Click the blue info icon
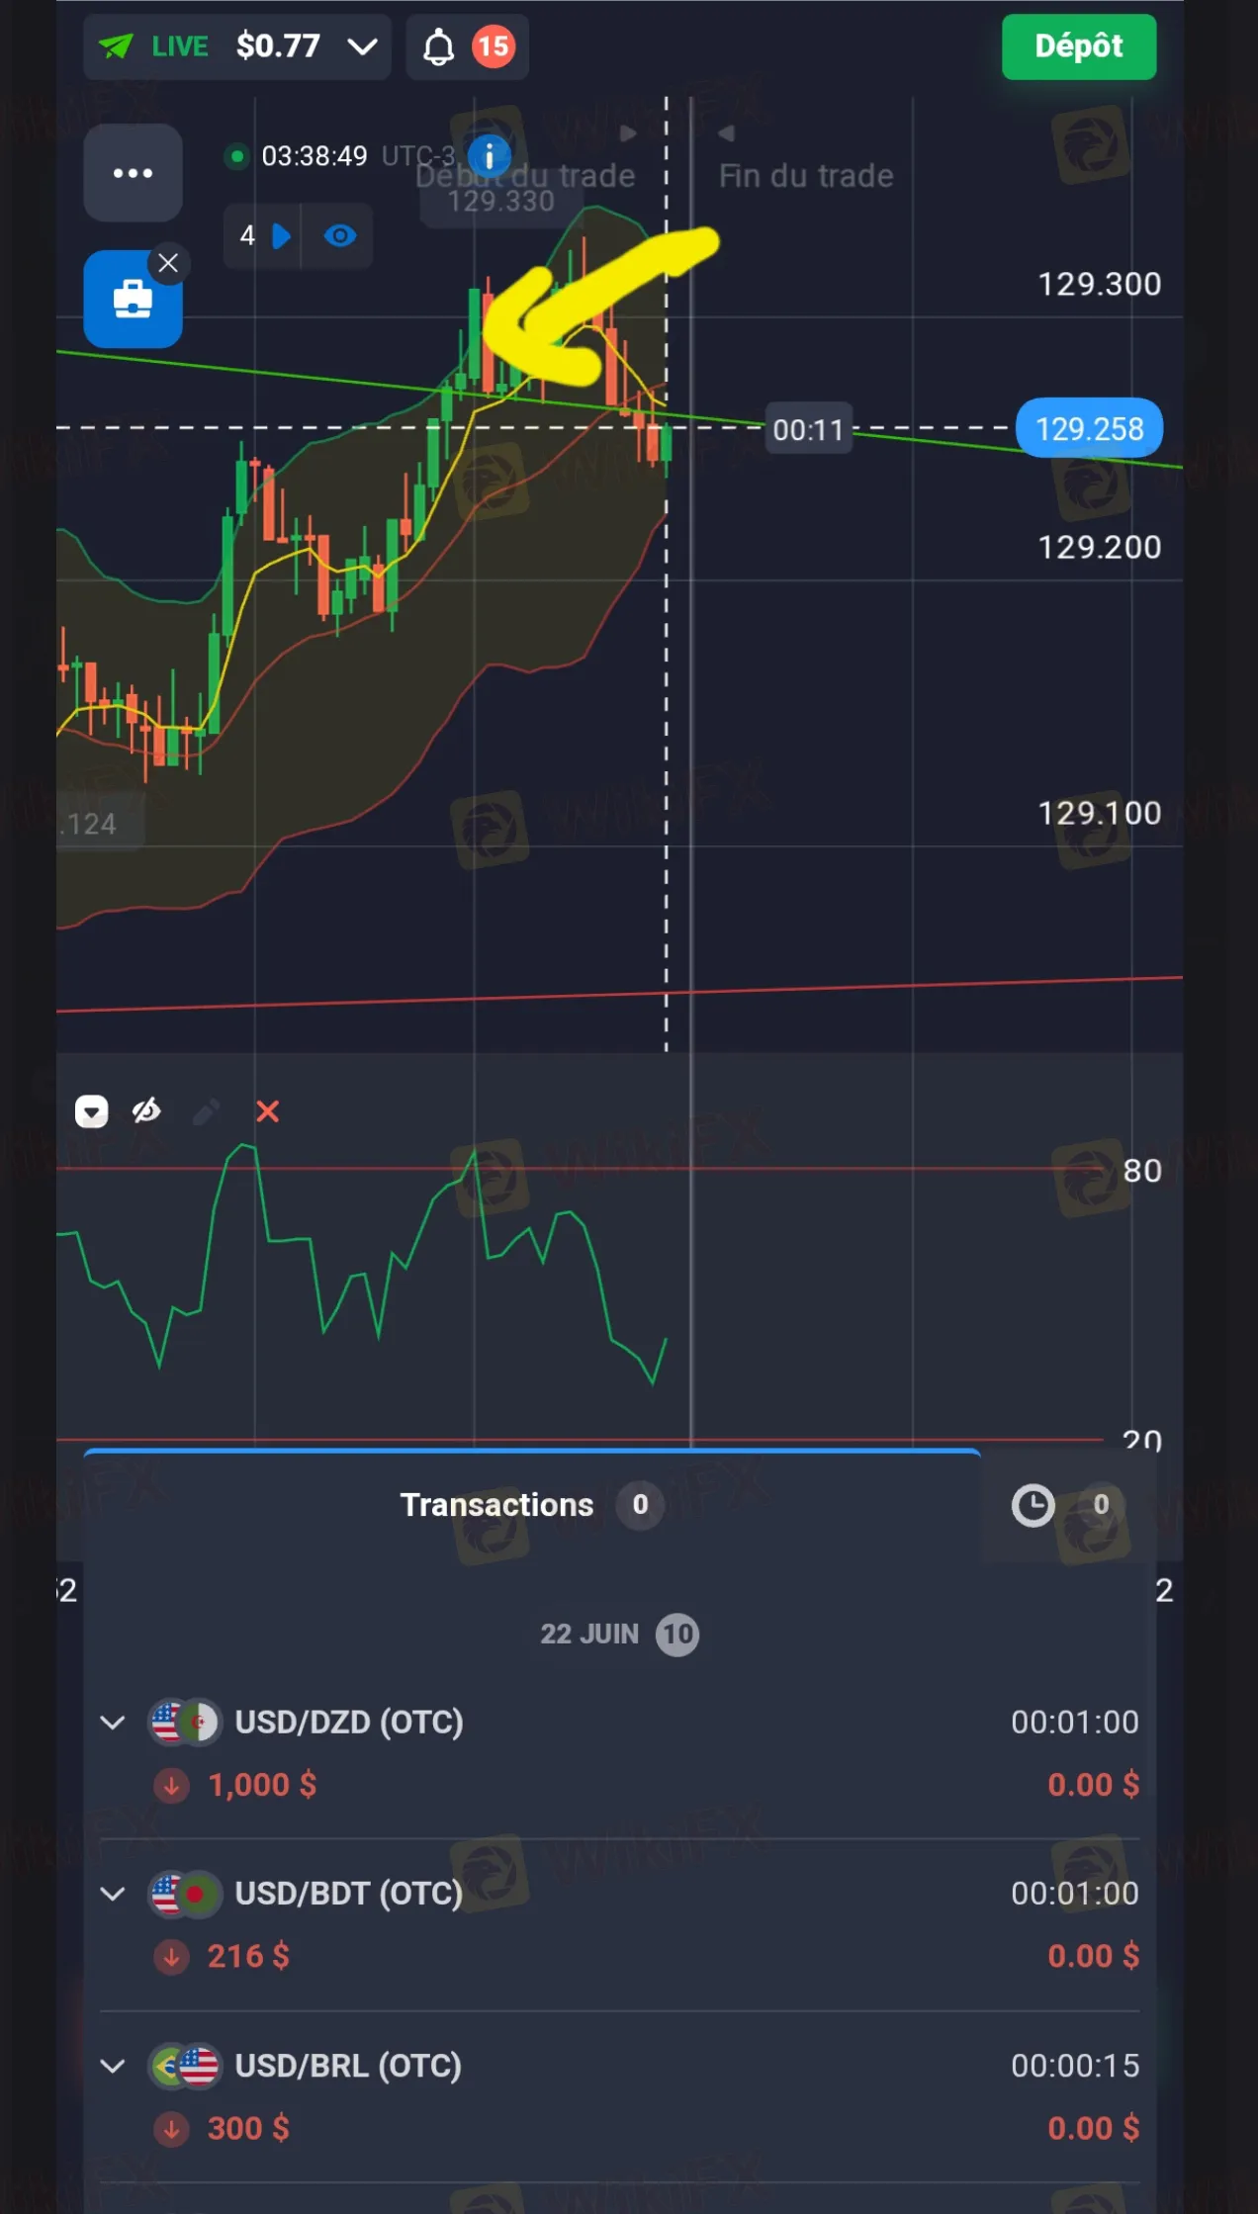The image size is (1258, 2214). tap(489, 156)
